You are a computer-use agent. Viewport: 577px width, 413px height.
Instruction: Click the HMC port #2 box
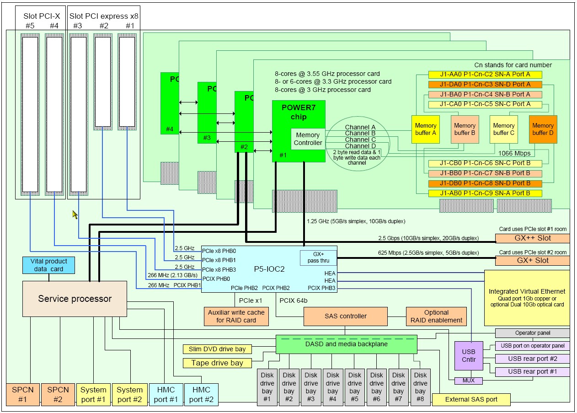(x=201, y=394)
